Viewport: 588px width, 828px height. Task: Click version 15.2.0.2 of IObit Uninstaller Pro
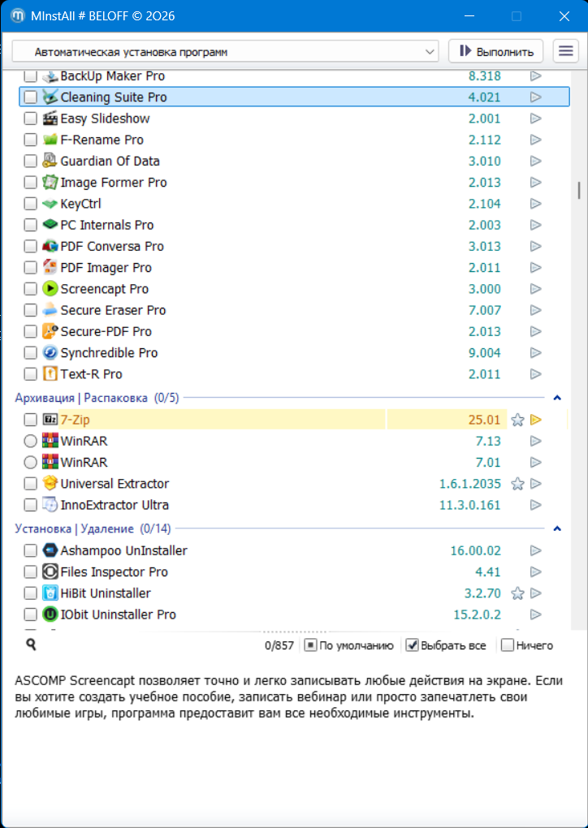click(x=477, y=615)
